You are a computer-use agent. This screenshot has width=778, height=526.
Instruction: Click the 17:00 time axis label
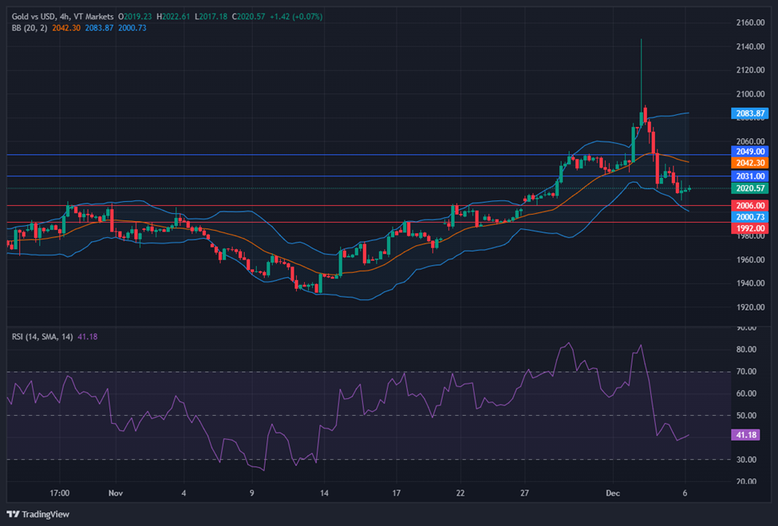(60, 492)
